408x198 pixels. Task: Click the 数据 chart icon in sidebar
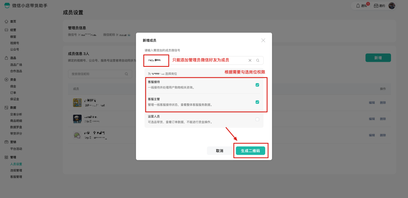(x=6, y=107)
